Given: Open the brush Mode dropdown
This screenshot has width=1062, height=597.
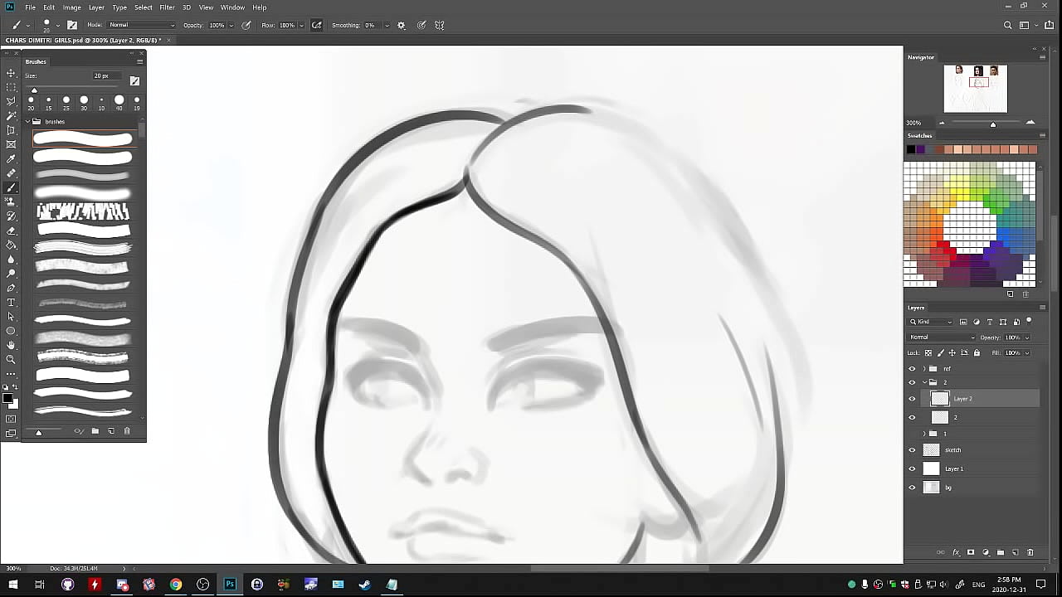Looking at the screenshot, I should tap(141, 25).
